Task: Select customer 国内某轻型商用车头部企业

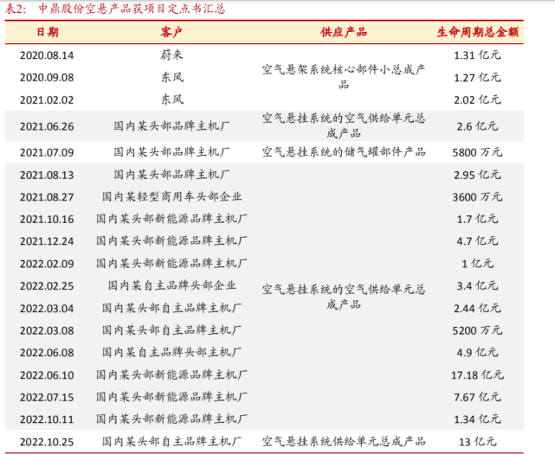Action: click(x=171, y=196)
